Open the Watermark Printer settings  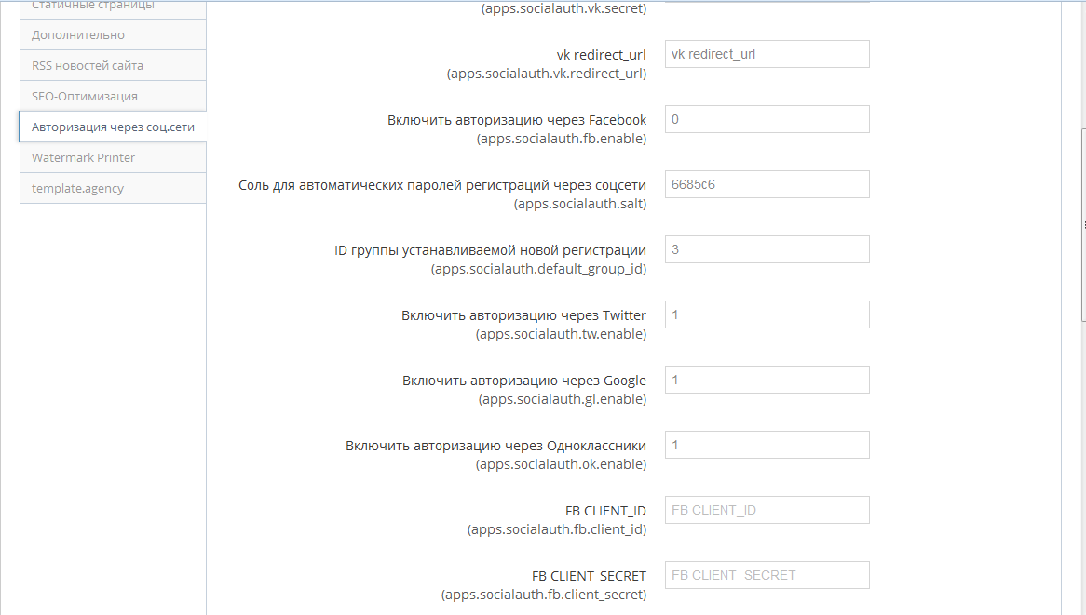pyautogui.click(x=84, y=158)
